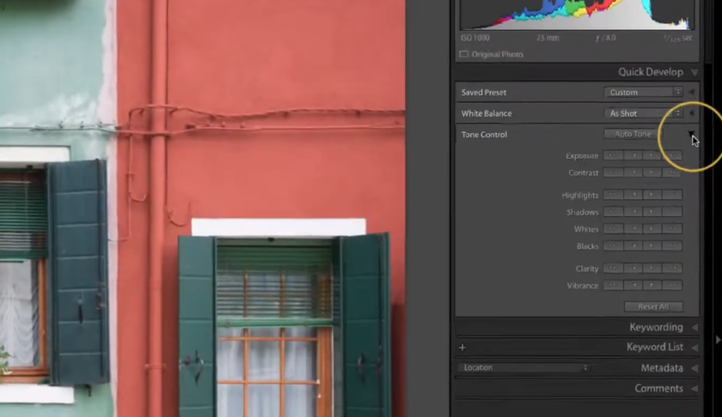The width and height of the screenshot is (722, 417).
Task: Click Whites large increase double-arrow button
Action: coord(672,229)
